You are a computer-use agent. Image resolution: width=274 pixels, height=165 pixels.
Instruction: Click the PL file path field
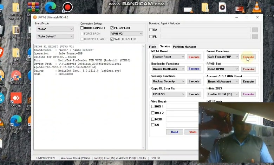tap(205, 37)
